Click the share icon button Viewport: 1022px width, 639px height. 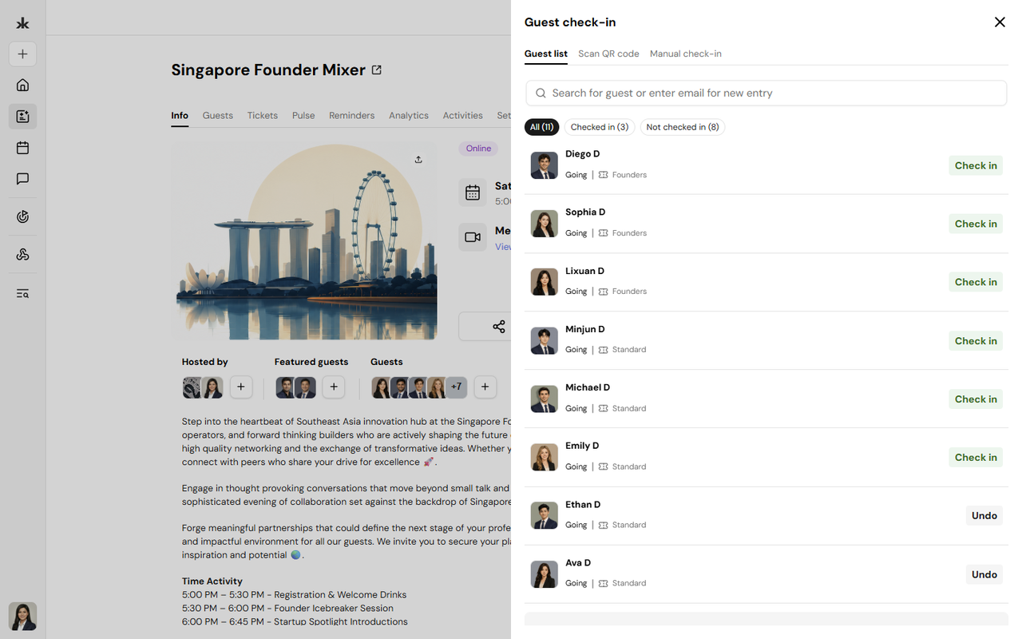click(x=499, y=327)
